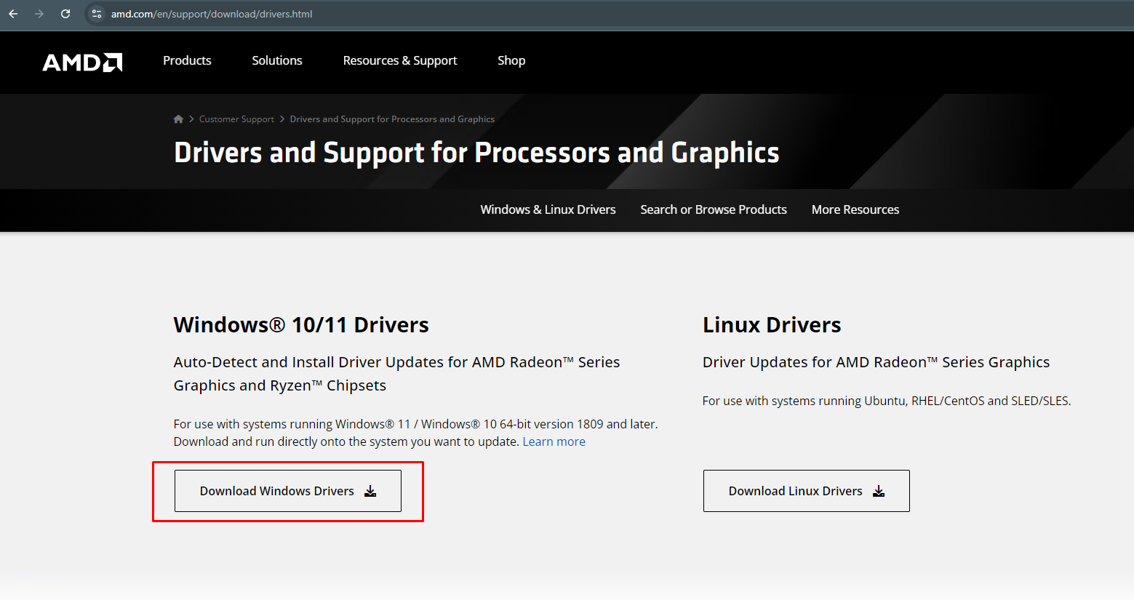Screen dimensions: 1134x600
Task: Open Resources & Support menu
Action: (x=400, y=60)
